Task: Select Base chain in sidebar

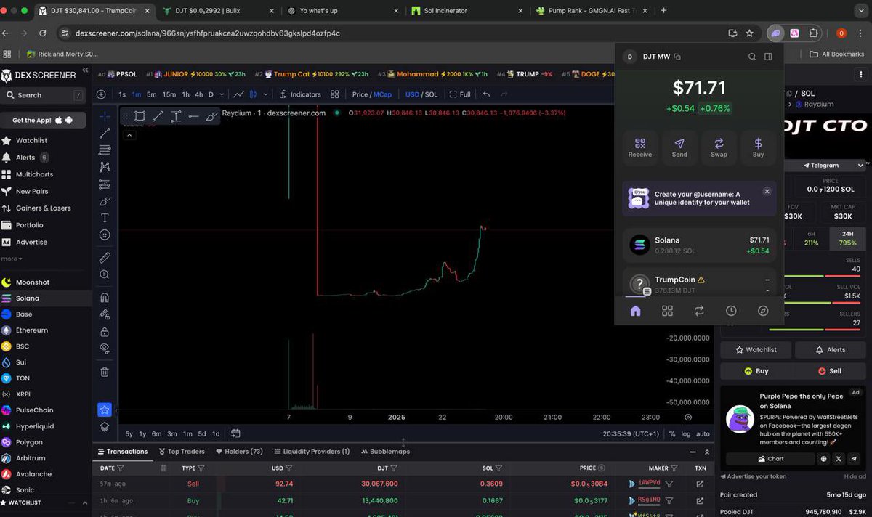Action: point(24,314)
